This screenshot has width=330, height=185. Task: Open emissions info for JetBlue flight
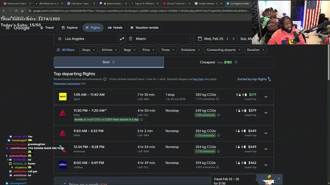pos(218,167)
